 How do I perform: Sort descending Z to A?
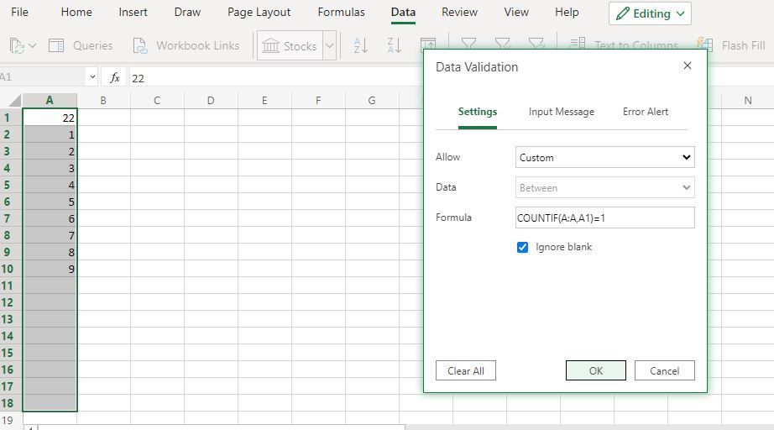[x=395, y=46]
